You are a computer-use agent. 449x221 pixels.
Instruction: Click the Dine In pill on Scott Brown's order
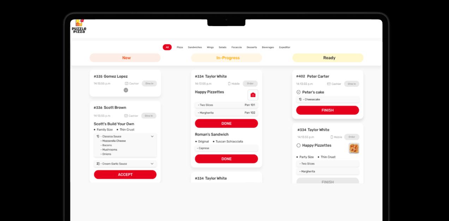(x=149, y=115)
